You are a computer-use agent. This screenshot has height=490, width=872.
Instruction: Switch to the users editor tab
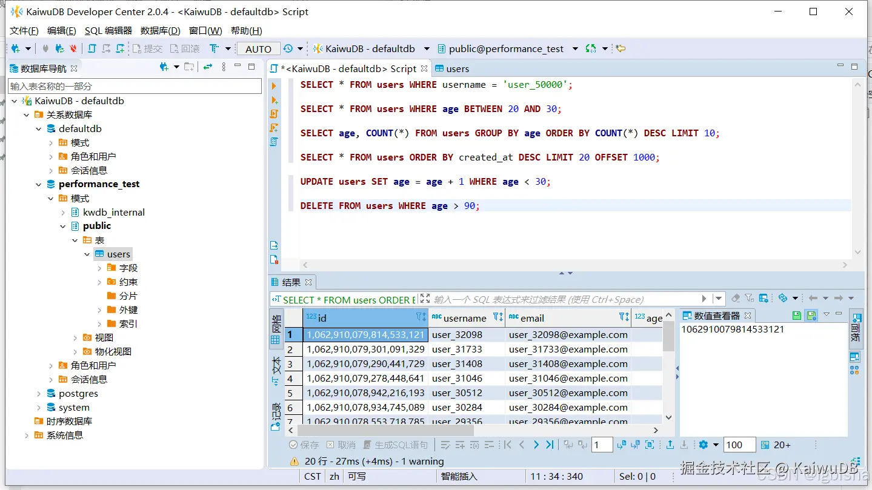pos(452,68)
